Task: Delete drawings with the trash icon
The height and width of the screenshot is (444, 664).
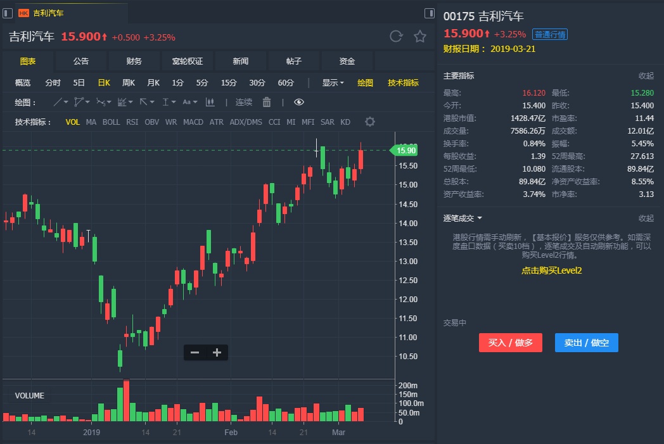Action: [x=266, y=102]
